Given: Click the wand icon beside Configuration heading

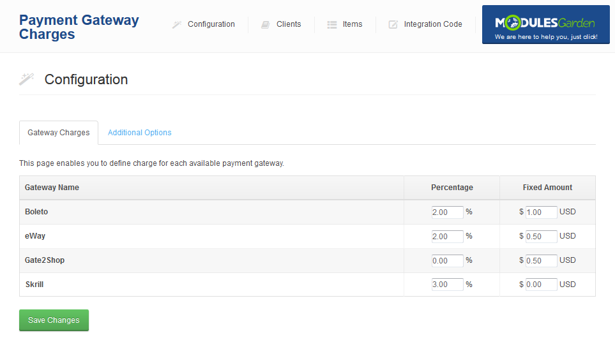Looking at the screenshot, I should tap(27, 79).
